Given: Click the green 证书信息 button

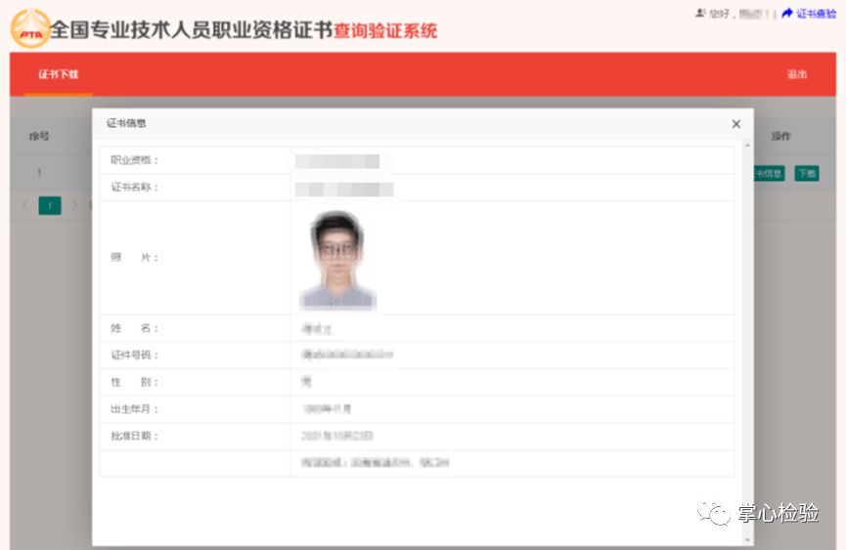Looking at the screenshot, I should point(769,173).
